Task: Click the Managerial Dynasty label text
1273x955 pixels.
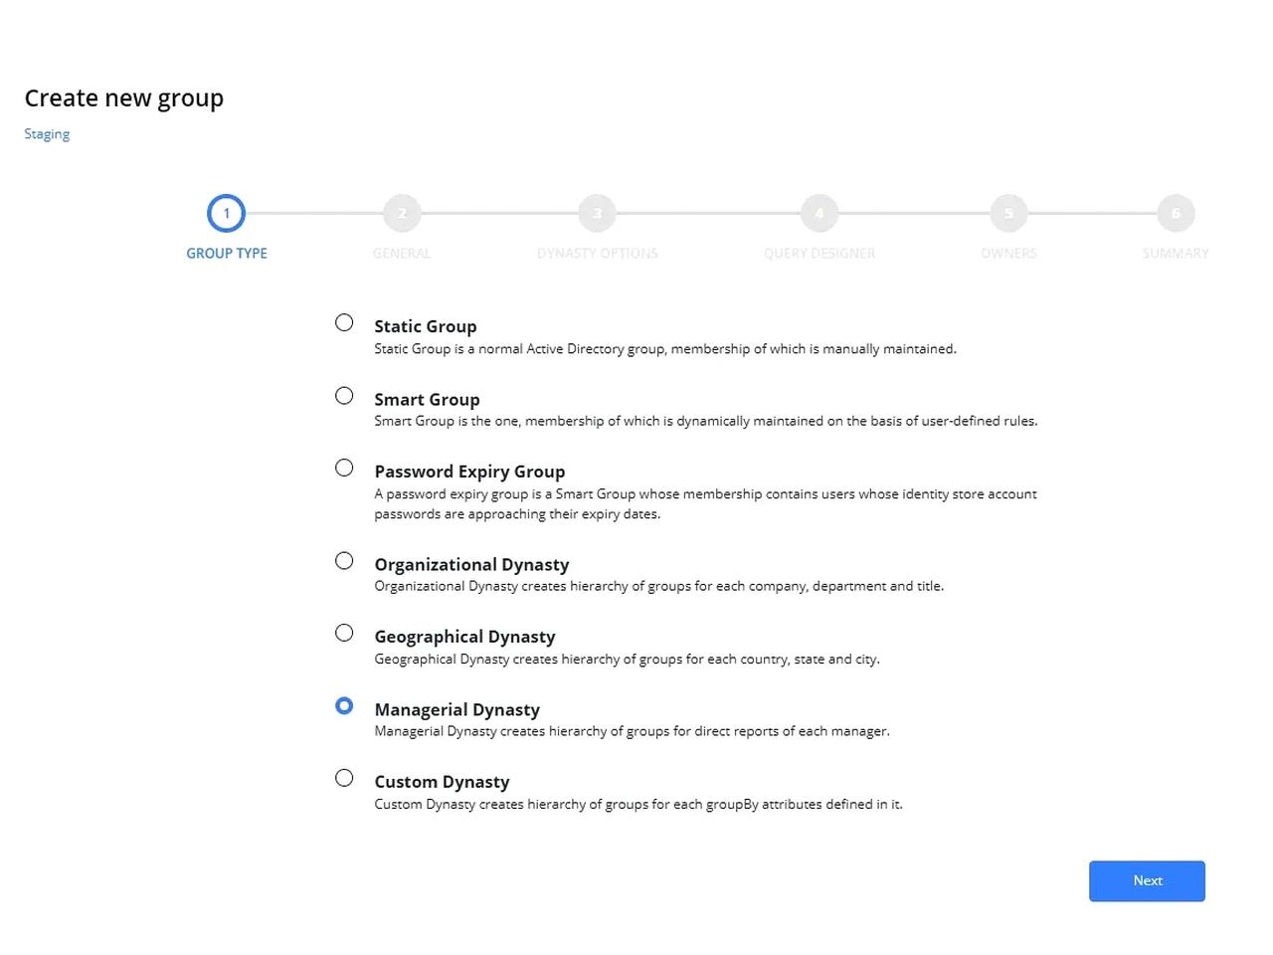Action: pyautogui.click(x=456, y=709)
